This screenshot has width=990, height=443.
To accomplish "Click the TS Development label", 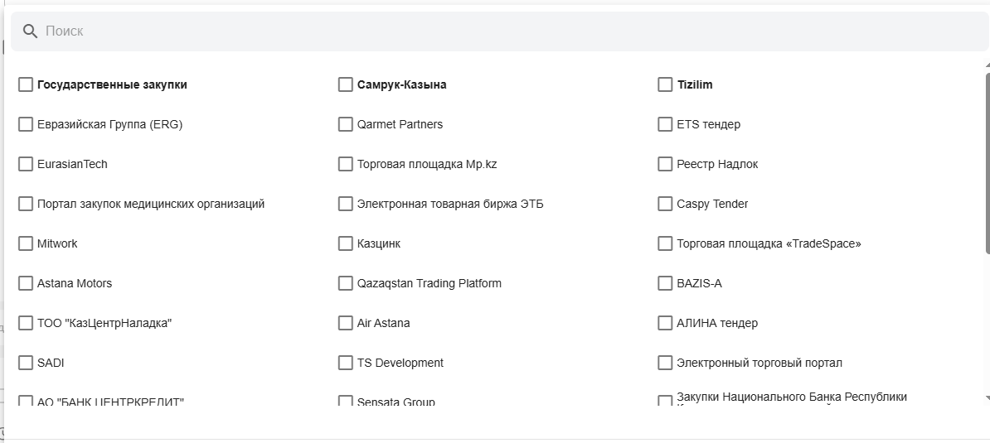I will [400, 363].
